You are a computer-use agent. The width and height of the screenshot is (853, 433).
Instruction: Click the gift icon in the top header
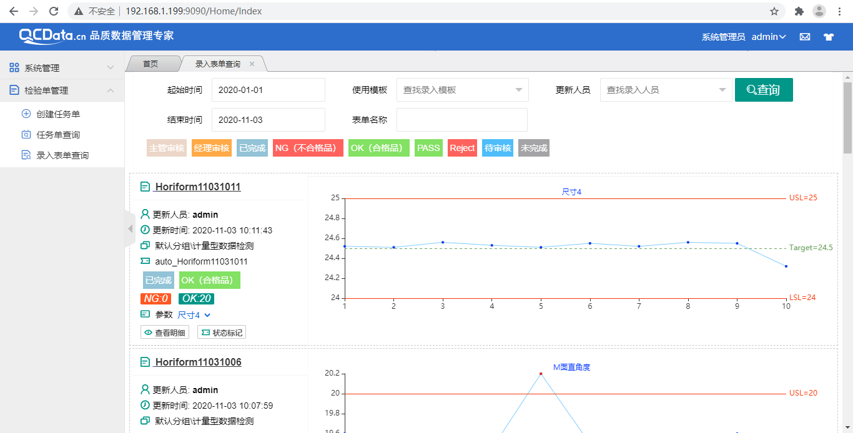point(829,37)
